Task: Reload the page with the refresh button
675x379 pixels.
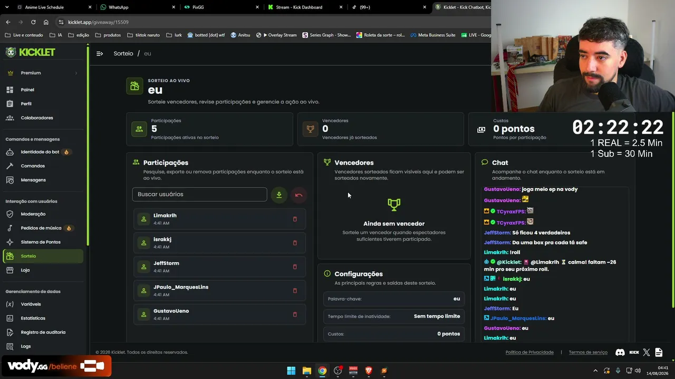Action: click(x=33, y=22)
